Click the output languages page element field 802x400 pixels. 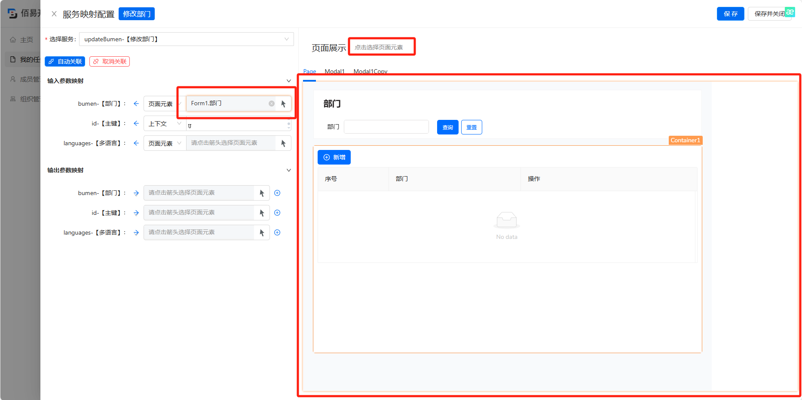[x=199, y=232]
